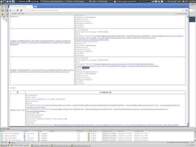Click the vSphere green toolbar icon

coord(2,10)
